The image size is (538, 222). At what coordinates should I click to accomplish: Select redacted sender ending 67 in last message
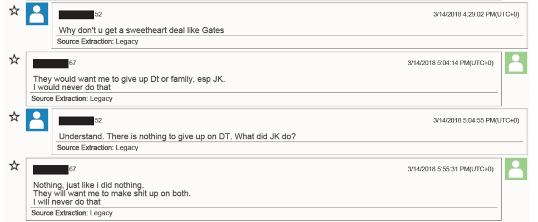pos(55,170)
